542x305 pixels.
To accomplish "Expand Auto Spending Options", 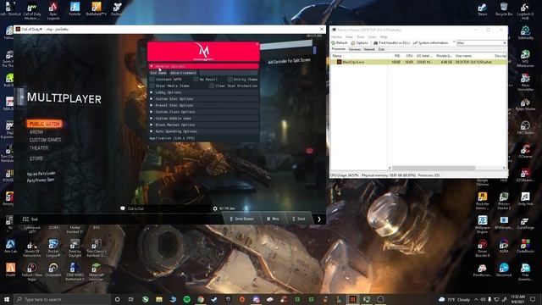I will pos(203,131).
